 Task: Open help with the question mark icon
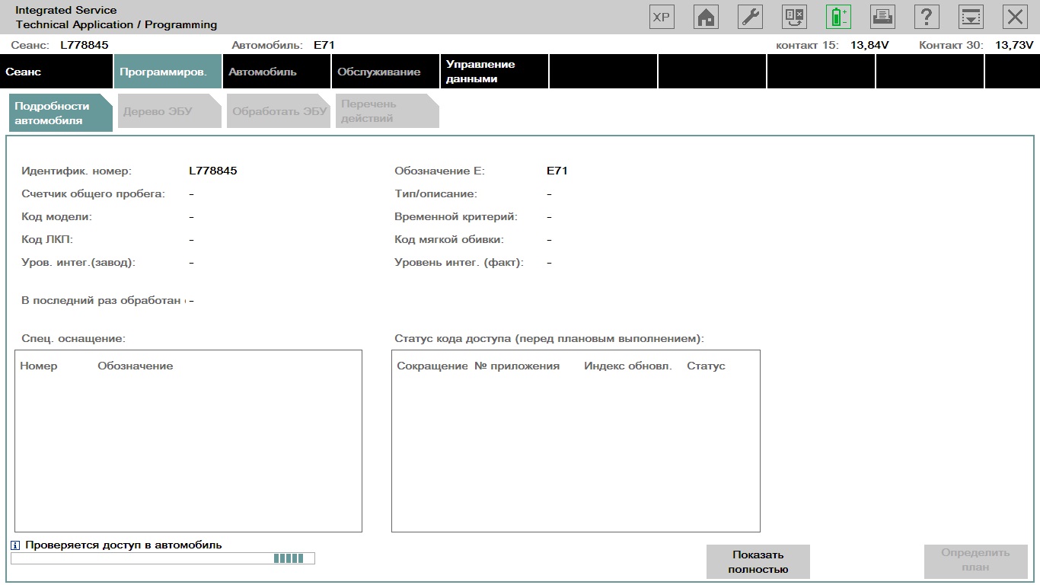[x=927, y=17]
